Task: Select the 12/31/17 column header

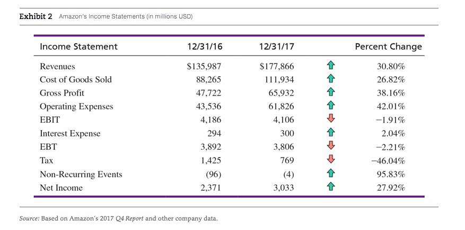Action: coord(277,47)
